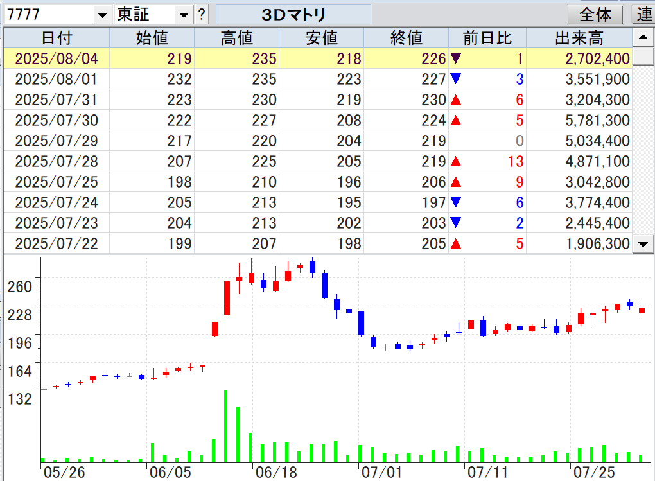655x481 pixels.
Task: Click the 連 button at the right edge
Action: click(643, 15)
